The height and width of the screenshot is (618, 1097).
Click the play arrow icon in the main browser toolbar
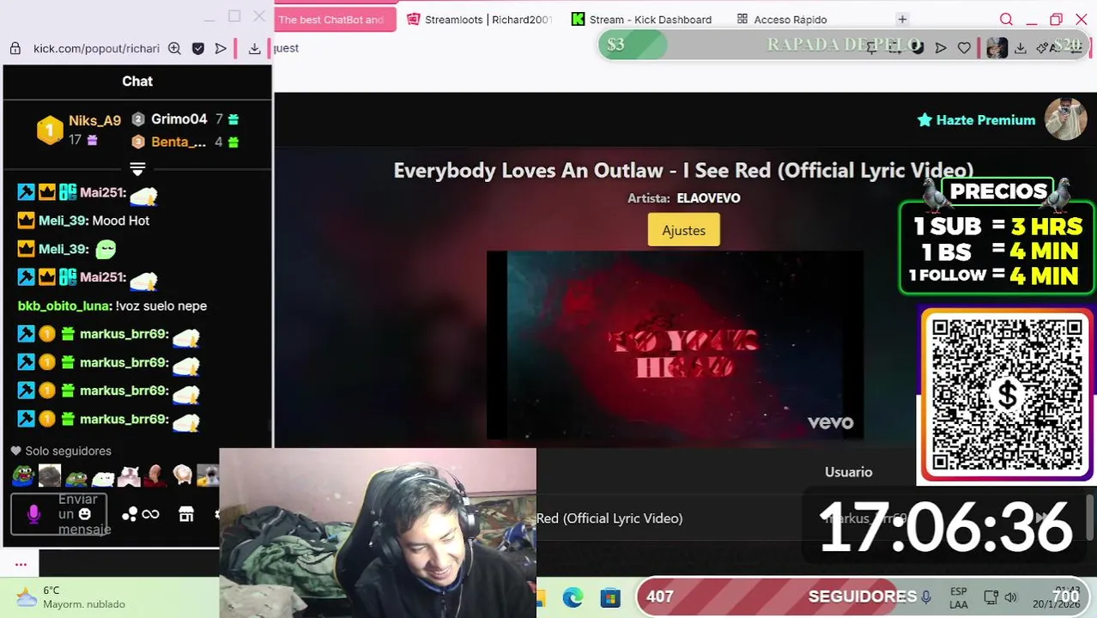(x=941, y=48)
